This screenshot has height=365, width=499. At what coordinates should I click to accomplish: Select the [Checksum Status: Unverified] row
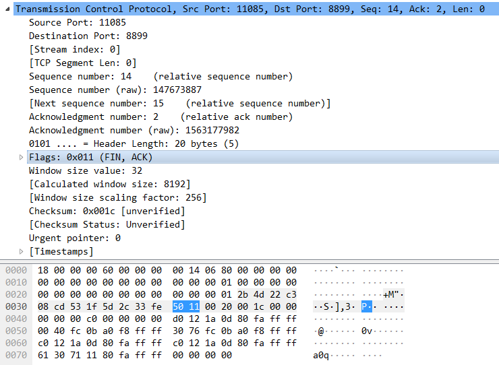pyautogui.click(x=107, y=224)
